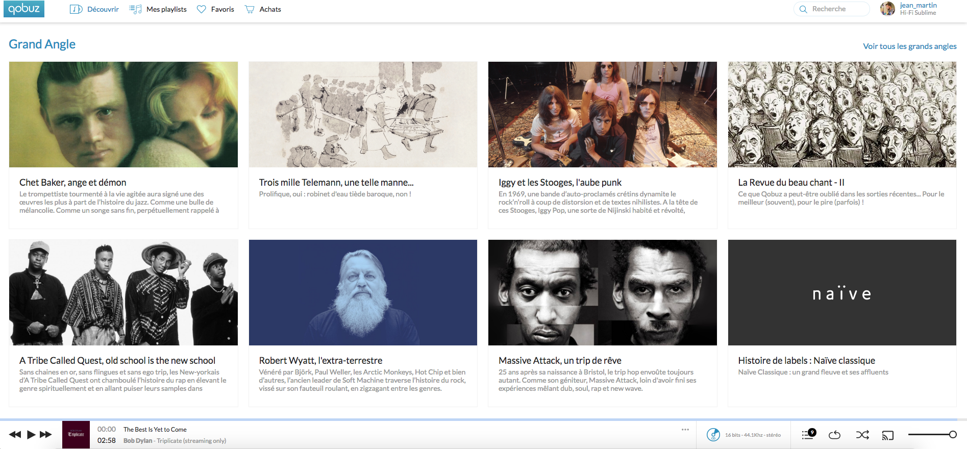Open the jean_martin account name
The image size is (967, 449).
(x=919, y=5)
